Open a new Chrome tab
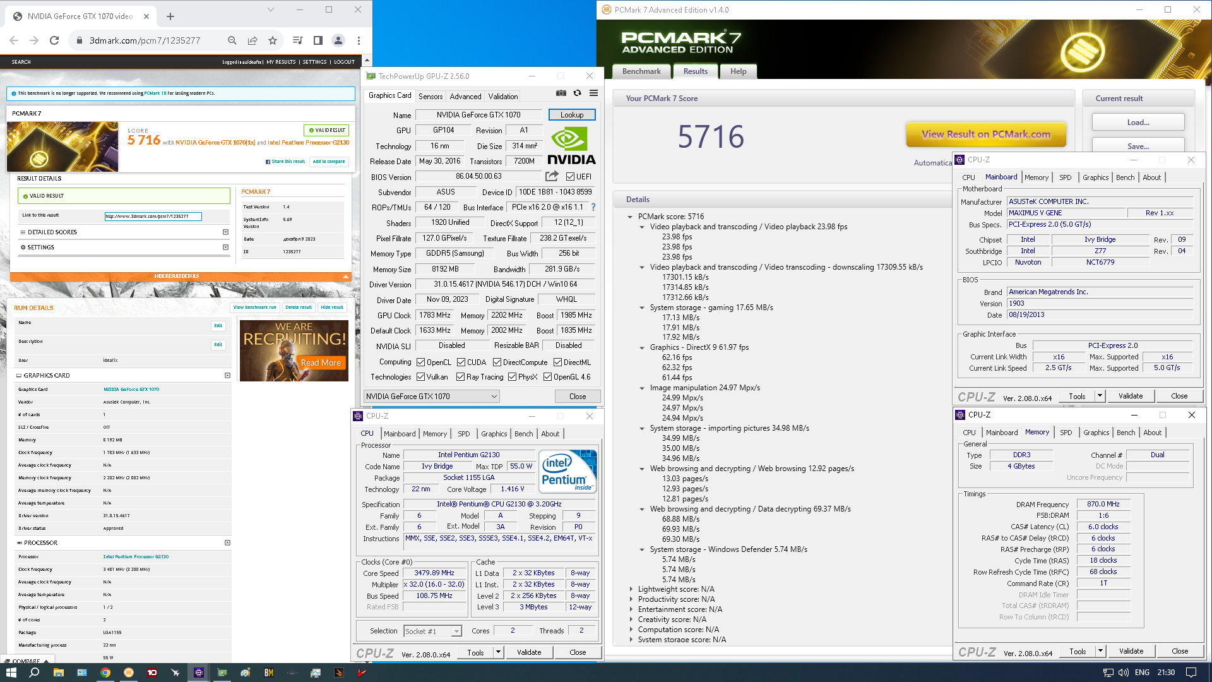 [x=170, y=16]
